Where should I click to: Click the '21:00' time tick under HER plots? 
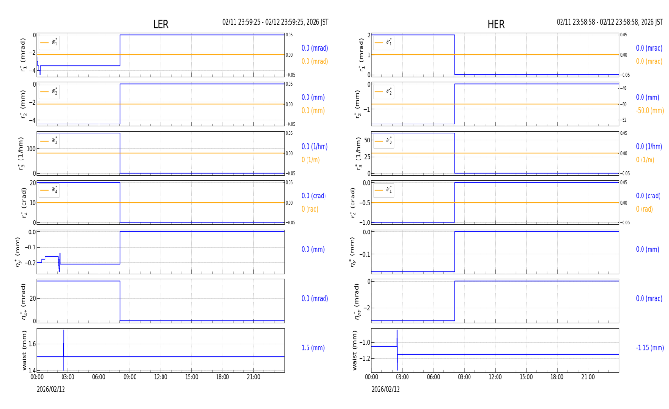click(x=588, y=377)
